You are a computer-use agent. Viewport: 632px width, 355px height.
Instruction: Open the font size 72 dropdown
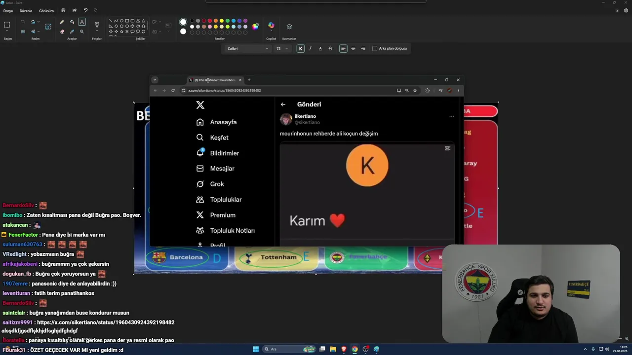[281, 48]
